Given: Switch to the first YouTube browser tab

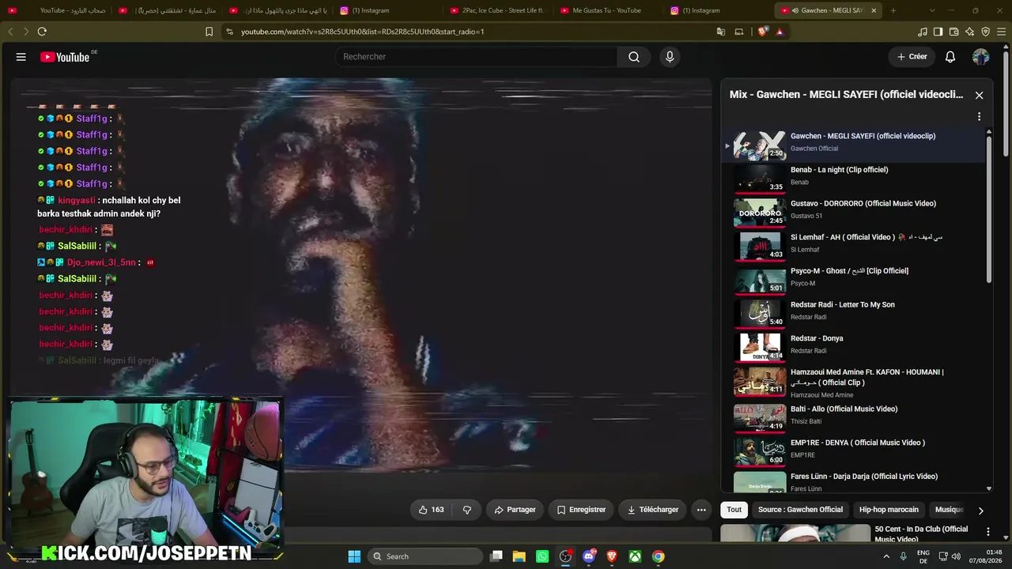Looking at the screenshot, I should (x=57, y=10).
